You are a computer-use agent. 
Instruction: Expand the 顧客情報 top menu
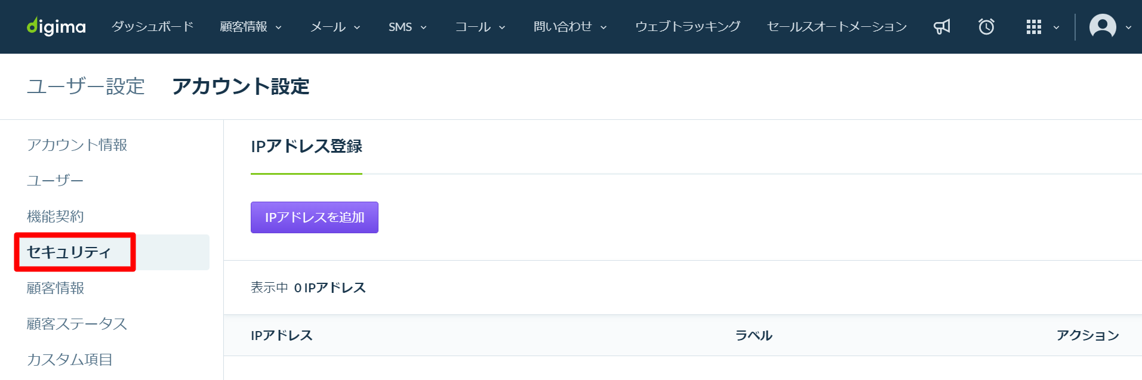(x=251, y=27)
